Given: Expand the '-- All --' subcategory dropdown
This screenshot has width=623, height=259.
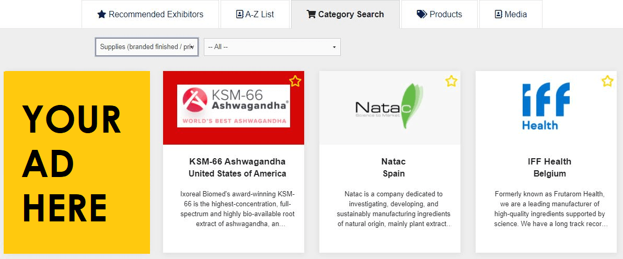Looking at the screenshot, I should tap(272, 47).
